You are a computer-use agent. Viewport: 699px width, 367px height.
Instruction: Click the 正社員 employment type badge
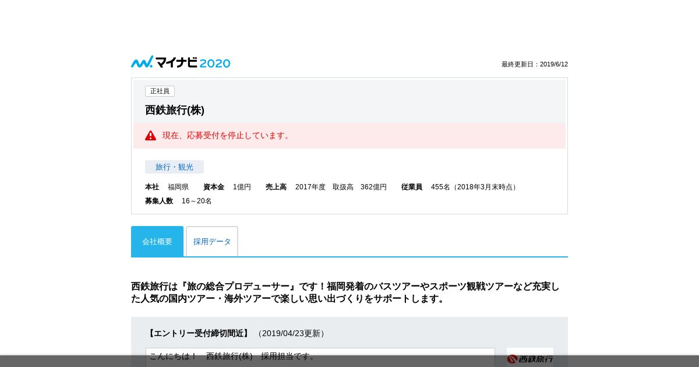point(160,91)
